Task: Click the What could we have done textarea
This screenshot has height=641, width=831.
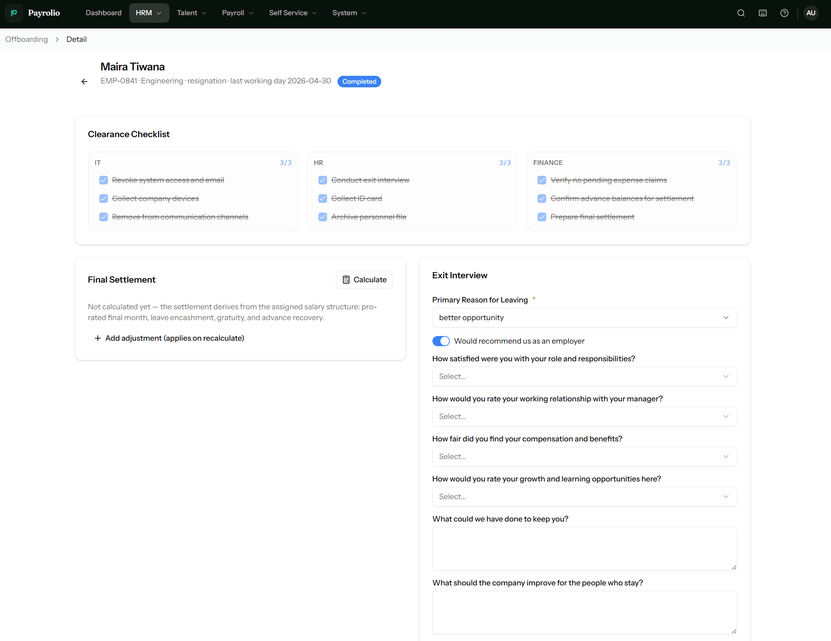Action: (x=584, y=548)
